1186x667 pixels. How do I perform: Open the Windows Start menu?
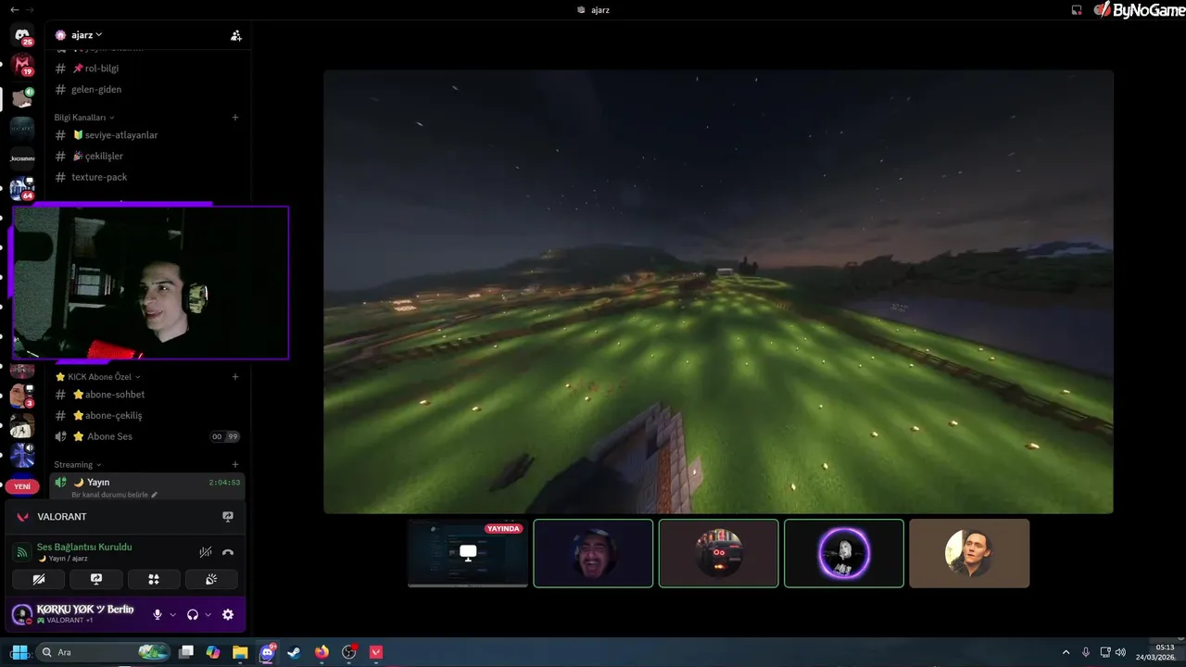[19, 652]
